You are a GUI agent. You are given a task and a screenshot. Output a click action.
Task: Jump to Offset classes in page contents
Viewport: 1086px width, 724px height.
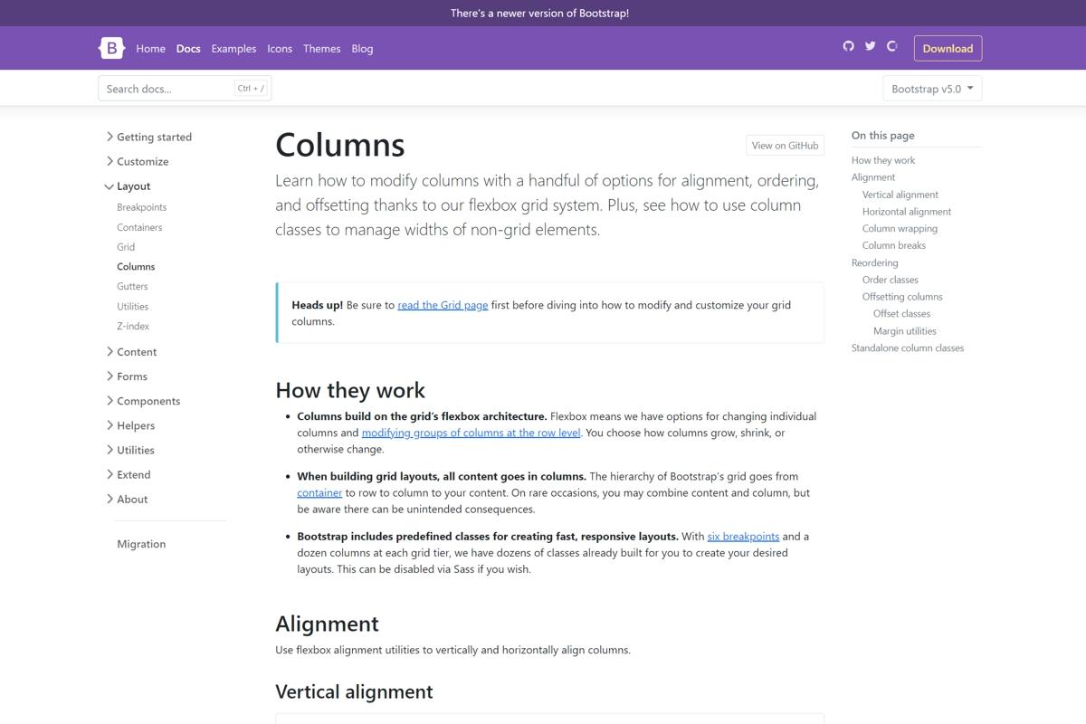pyautogui.click(x=902, y=314)
